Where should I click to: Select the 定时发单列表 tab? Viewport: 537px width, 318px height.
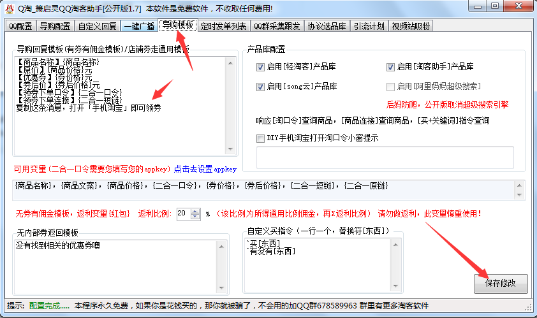[x=223, y=26]
